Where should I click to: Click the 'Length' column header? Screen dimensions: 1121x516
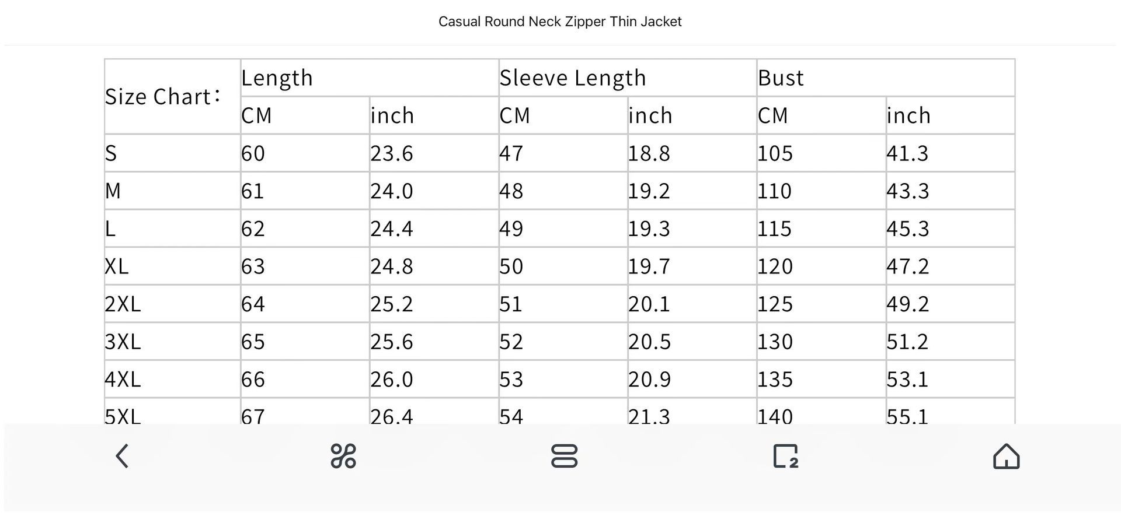[277, 78]
